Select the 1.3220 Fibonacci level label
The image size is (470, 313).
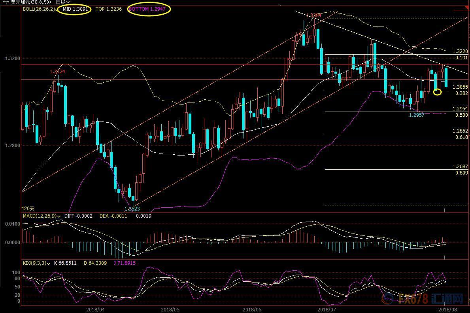[460, 51]
